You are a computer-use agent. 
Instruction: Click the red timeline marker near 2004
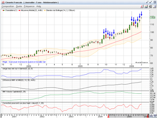click(x=108, y=116)
